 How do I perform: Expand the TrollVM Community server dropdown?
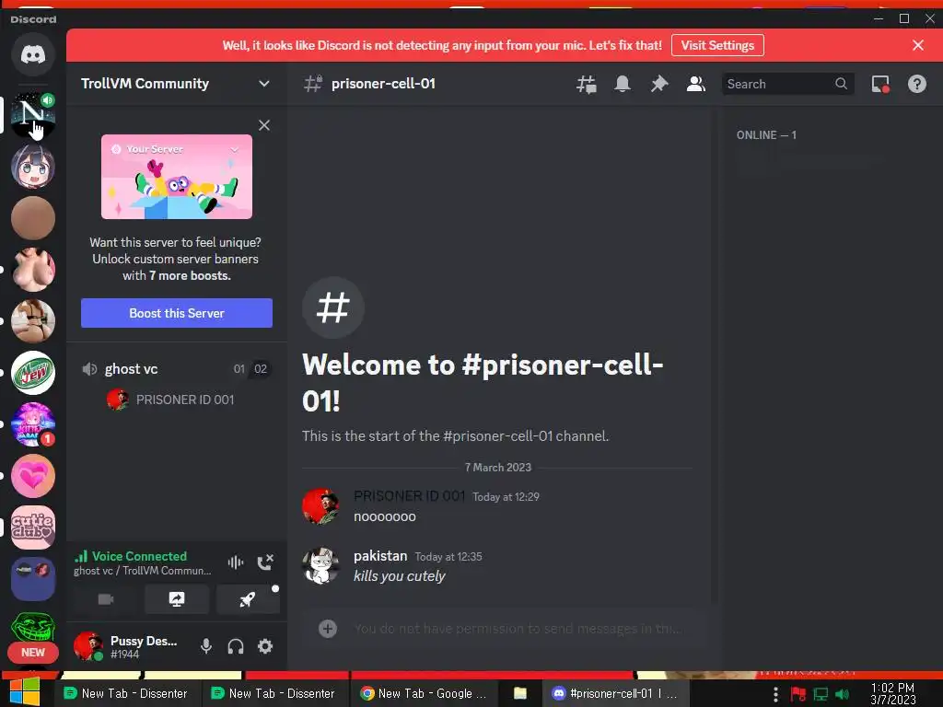(x=264, y=84)
